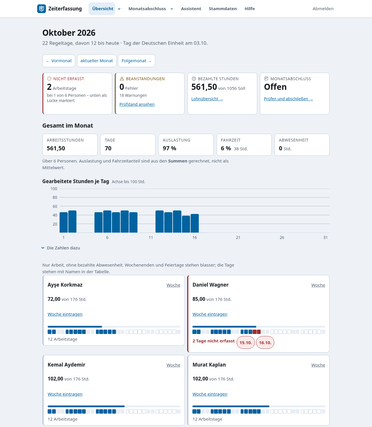This screenshot has height=427, width=372.
Task: Click the Nicht erfasst dashed circle icon
Action: click(x=49, y=79)
